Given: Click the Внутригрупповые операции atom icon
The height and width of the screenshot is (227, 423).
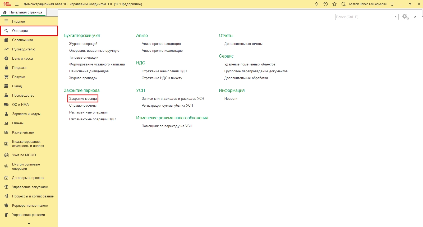Looking at the screenshot, I should [x=6, y=167].
